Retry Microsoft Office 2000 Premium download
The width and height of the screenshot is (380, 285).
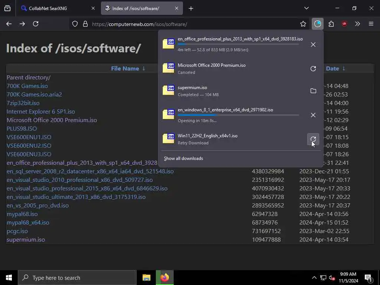point(313,69)
